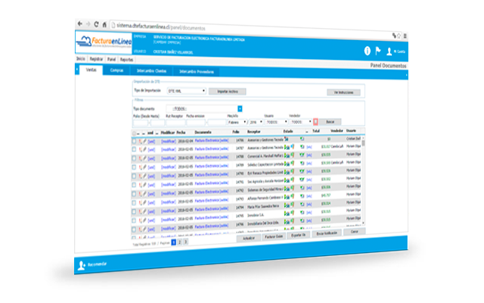This screenshot has height=303, width=484.
Task: Click the red clear-filter icon beside Buscar
Action: [315, 121]
